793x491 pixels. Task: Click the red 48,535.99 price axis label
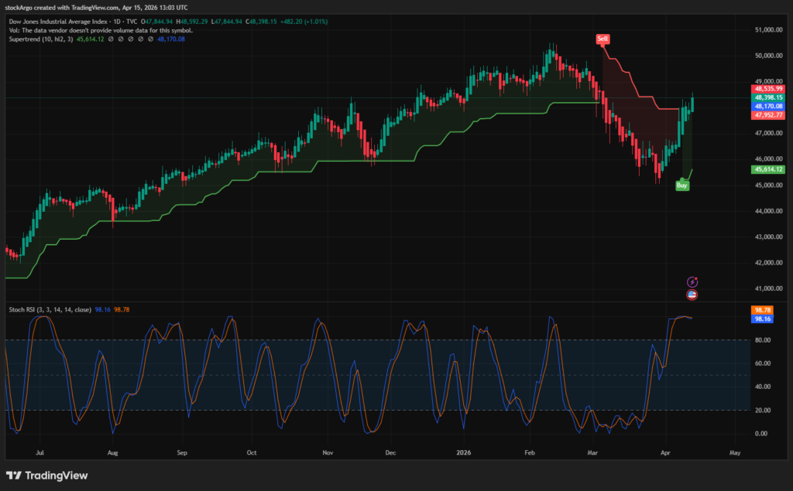click(x=767, y=89)
